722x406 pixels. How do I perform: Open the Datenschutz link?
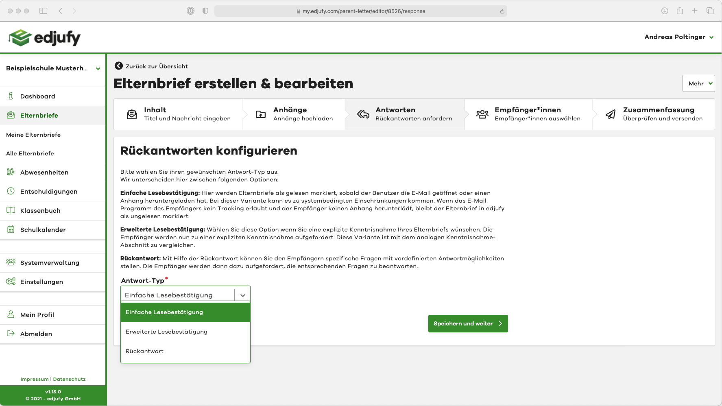tap(69, 379)
